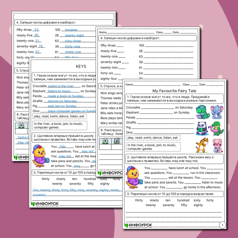Click the blue answer '53'
The width and height of the screenshot is (238, 238).
pyautogui.click(x=36, y=30)
